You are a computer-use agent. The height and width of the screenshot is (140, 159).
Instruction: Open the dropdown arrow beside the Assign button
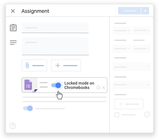[145, 11]
